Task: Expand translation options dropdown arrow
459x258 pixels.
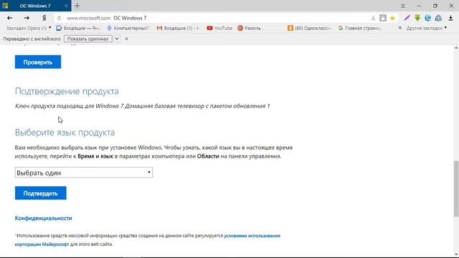Action: point(116,39)
